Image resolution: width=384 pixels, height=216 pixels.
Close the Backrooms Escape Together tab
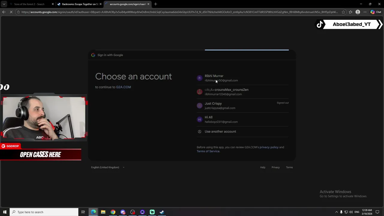(x=100, y=4)
